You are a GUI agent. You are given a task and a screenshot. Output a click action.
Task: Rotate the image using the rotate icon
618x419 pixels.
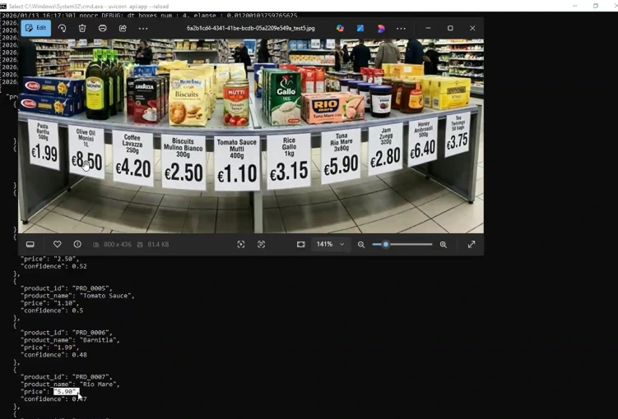pyautogui.click(x=62, y=28)
